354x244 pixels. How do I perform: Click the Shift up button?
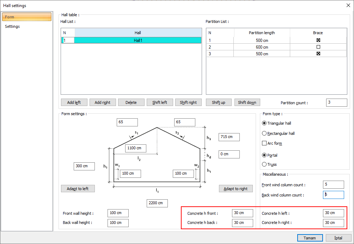click(x=219, y=102)
